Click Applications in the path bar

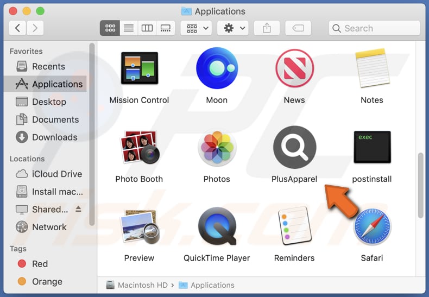point(206,285)
